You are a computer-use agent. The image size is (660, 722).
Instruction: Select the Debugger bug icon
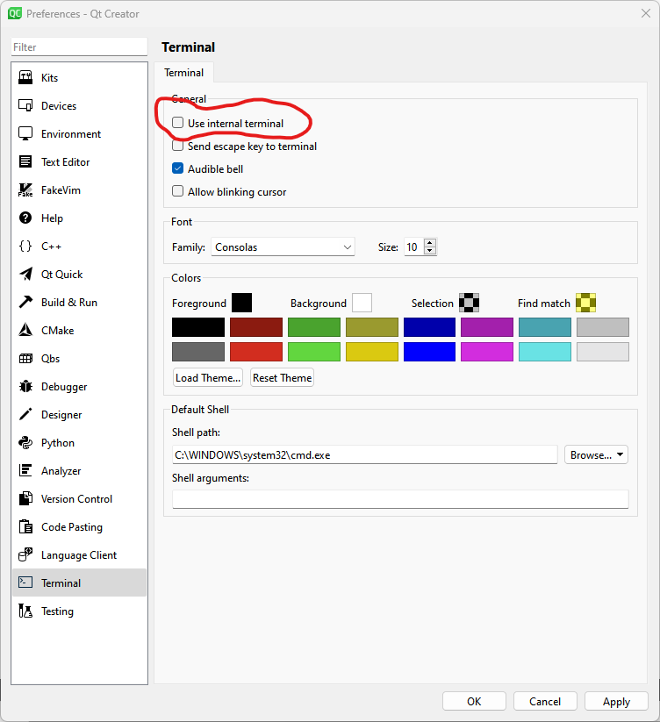pyautogui.click(x=25, y=386)
